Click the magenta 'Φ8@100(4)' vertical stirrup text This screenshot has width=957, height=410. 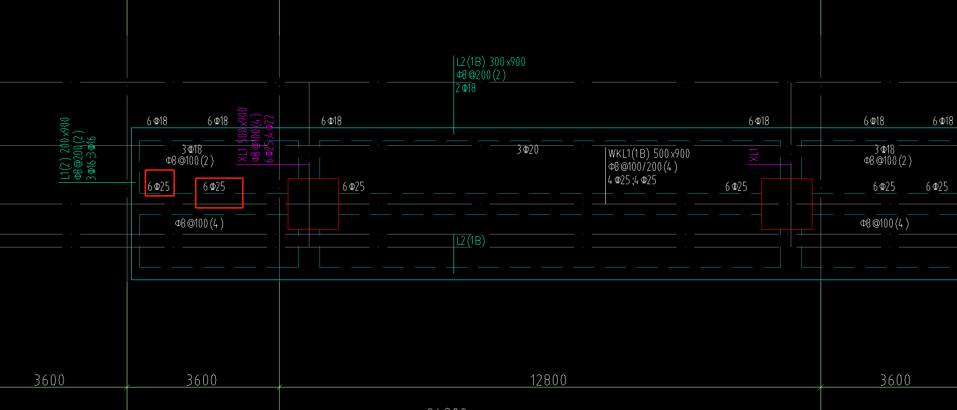pyautogui.click(x=256, y=138)
